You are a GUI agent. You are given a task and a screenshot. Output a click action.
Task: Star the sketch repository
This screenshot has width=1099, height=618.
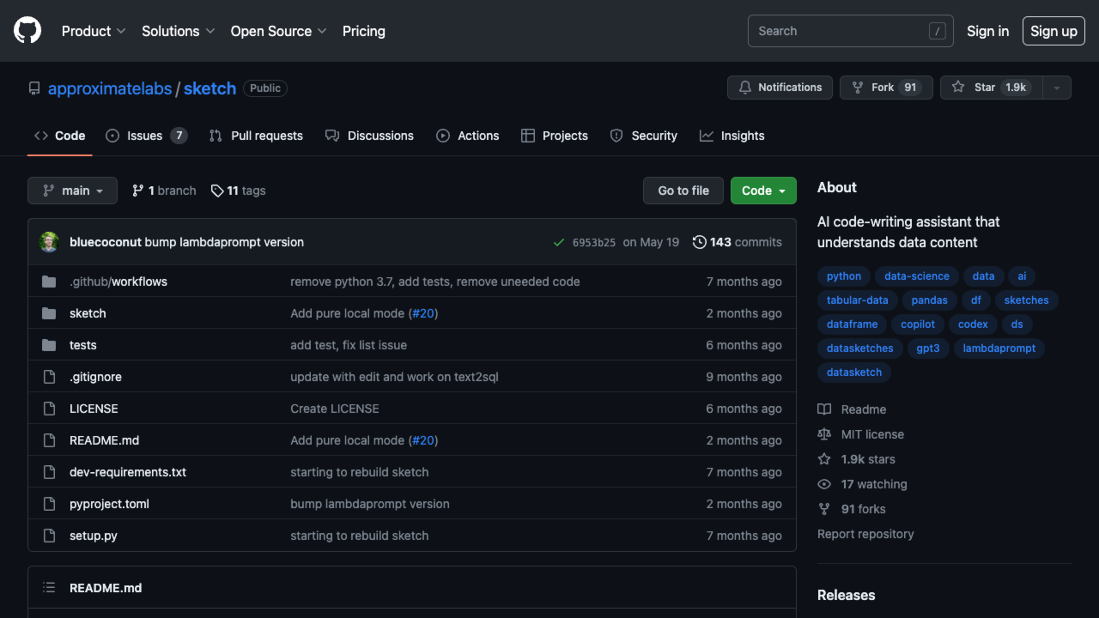[x=991, y=88]
